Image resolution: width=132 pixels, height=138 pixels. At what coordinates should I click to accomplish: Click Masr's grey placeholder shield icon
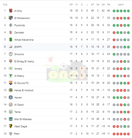click(x=11, y=133)
